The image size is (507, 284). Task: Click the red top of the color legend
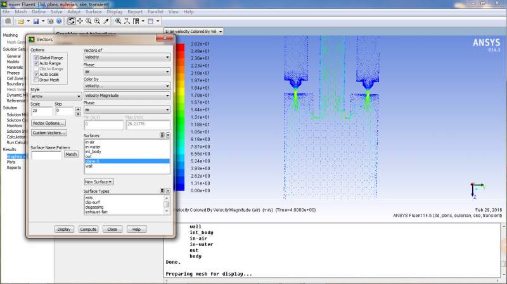tap(180, 47)
